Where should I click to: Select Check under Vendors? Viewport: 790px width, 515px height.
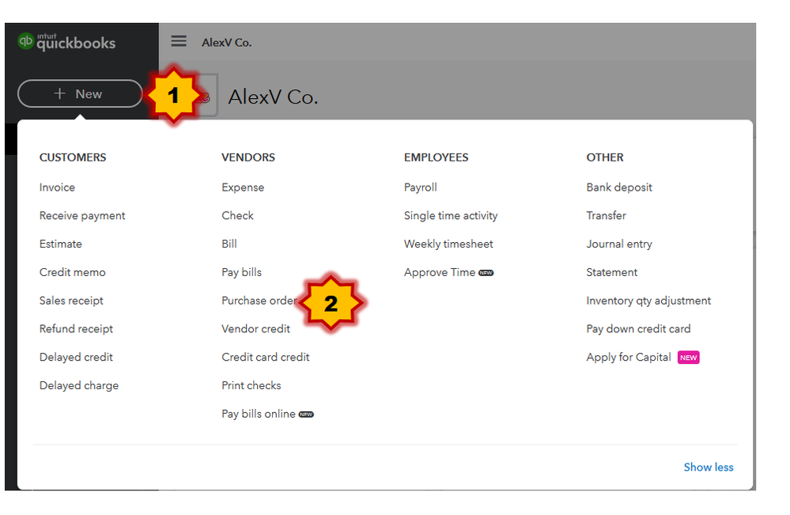[237, 216]
